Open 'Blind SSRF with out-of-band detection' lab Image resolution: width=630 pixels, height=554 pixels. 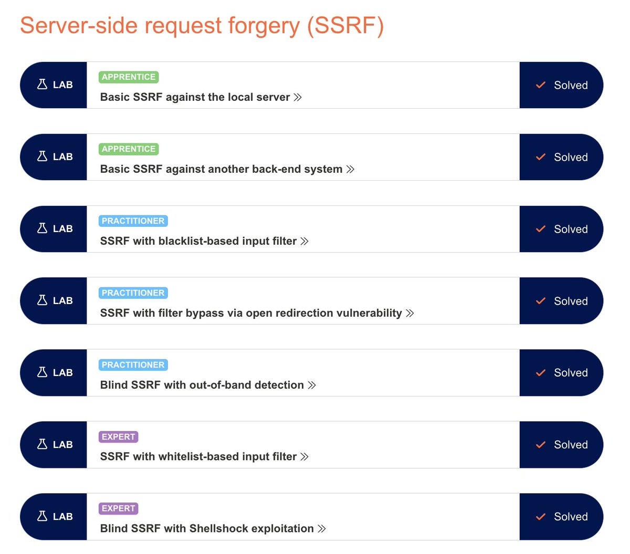click(x=202, y=385)
